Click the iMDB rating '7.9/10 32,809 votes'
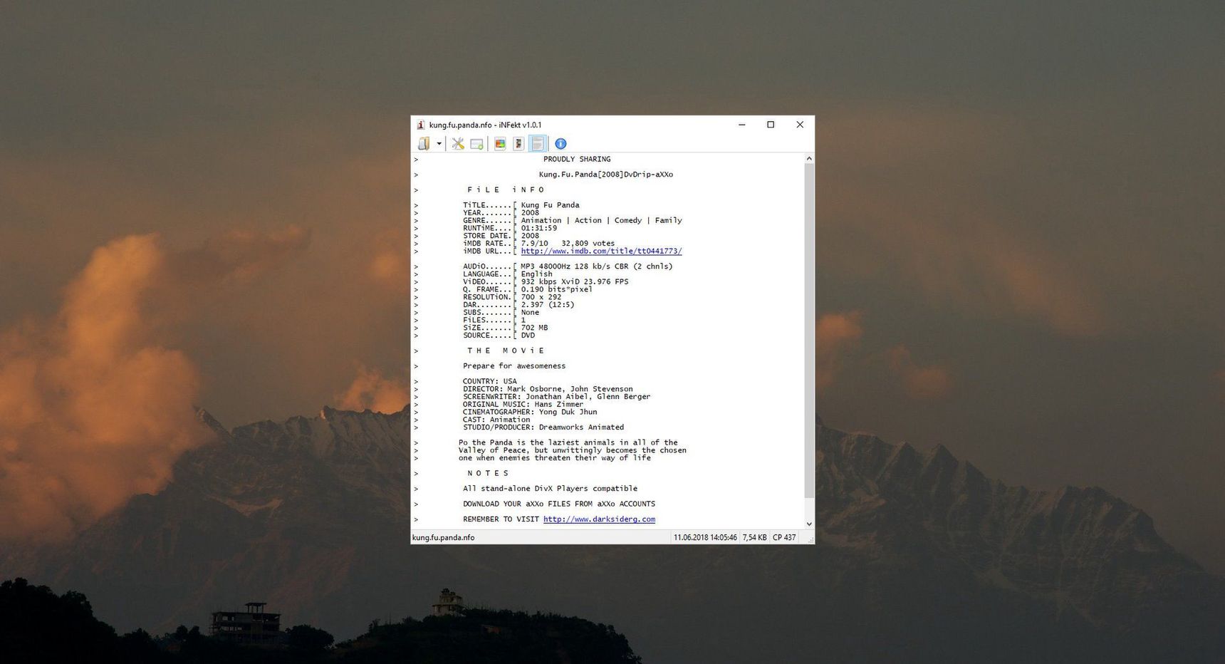This screenshot has width=1225, height=664. [x=568, y=244]
